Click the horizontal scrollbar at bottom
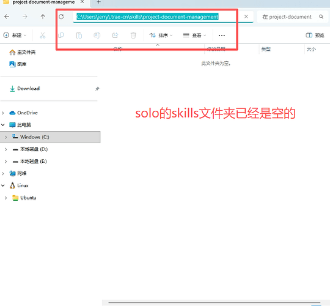This screenshot has width=330, height=306. point(215,302)
